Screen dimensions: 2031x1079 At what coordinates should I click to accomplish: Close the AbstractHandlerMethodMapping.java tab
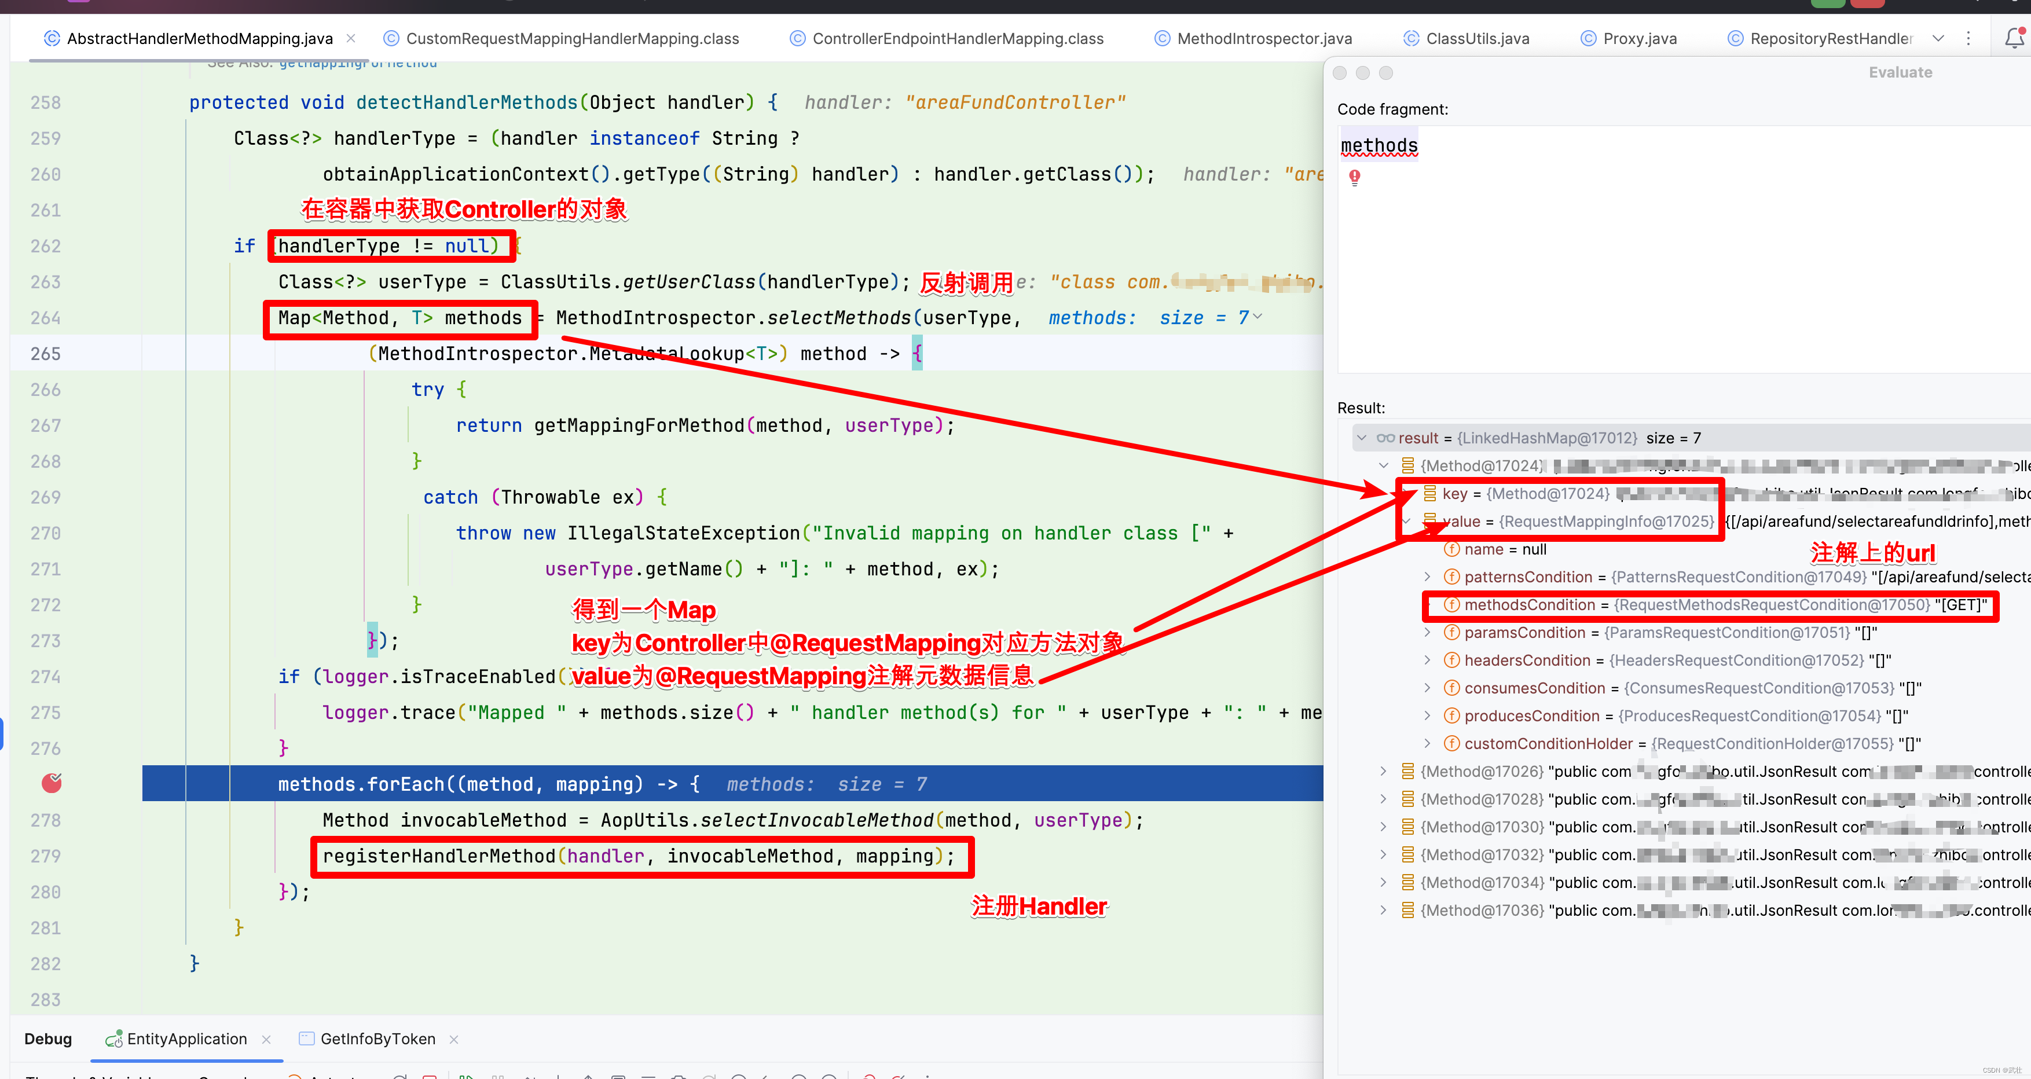(351, 39)
